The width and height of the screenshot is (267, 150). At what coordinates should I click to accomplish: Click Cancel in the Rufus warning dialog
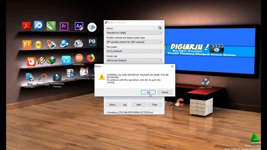(165, 92)
